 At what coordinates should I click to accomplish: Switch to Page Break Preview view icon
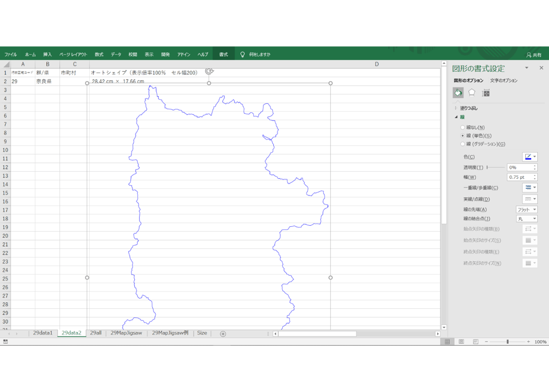click(x=475, y=342)
